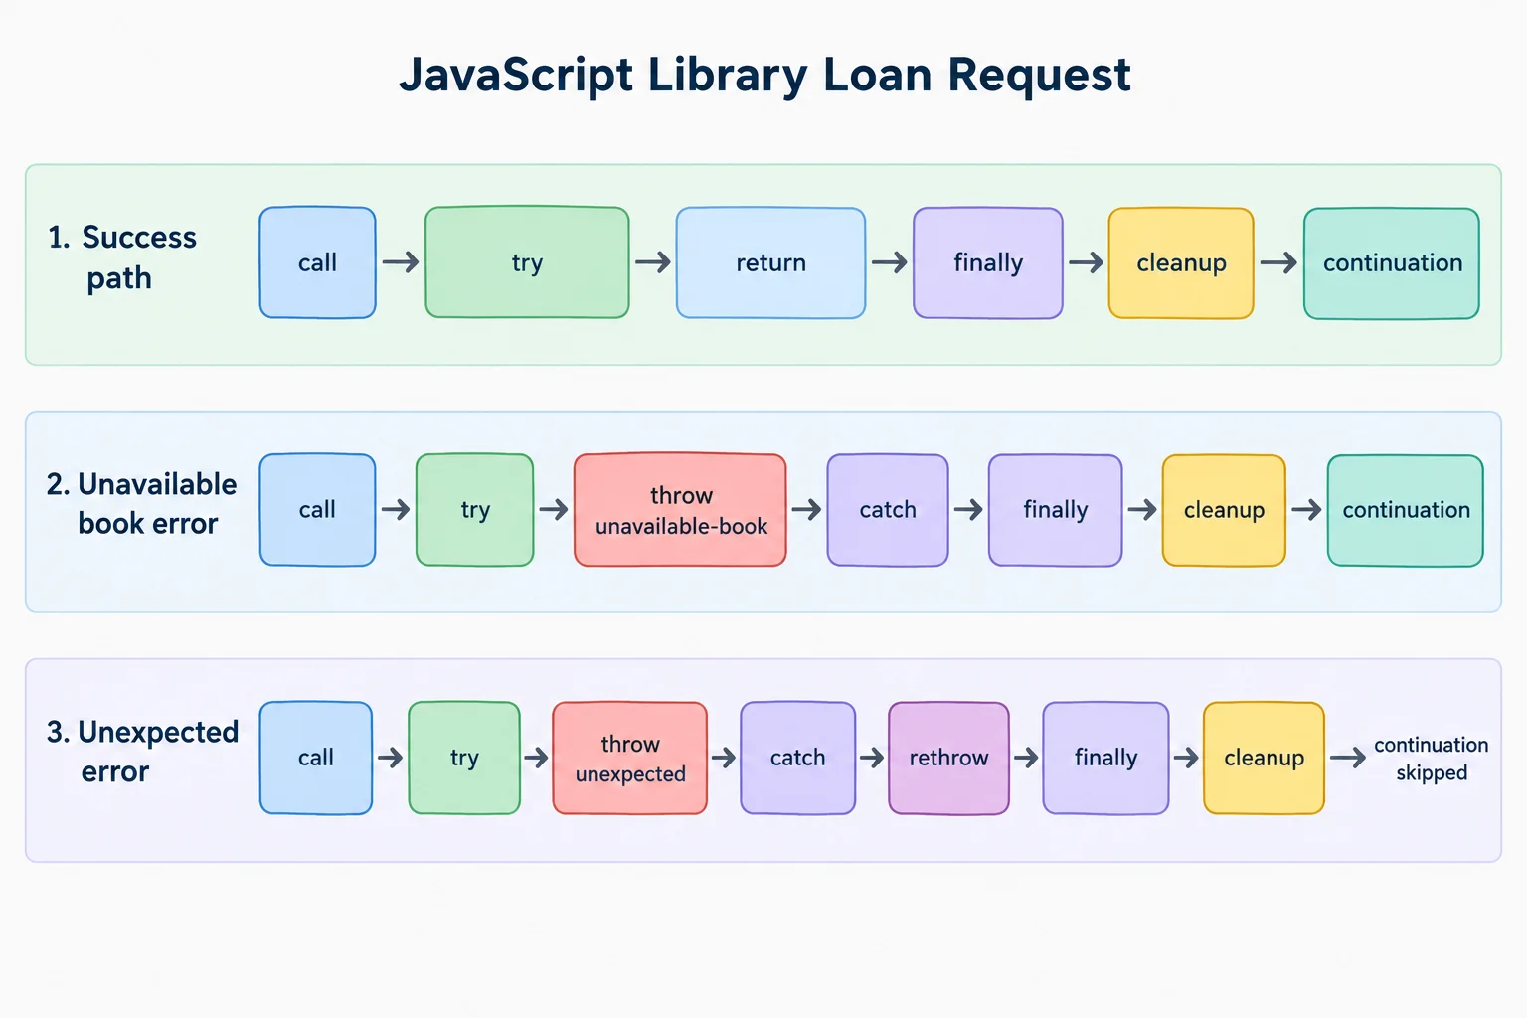This screenshot has height=1018, width=1527.
Task: Click 'finally' box in Unexpected error row
Action: pyautogui.click(x=1105, y=759)
